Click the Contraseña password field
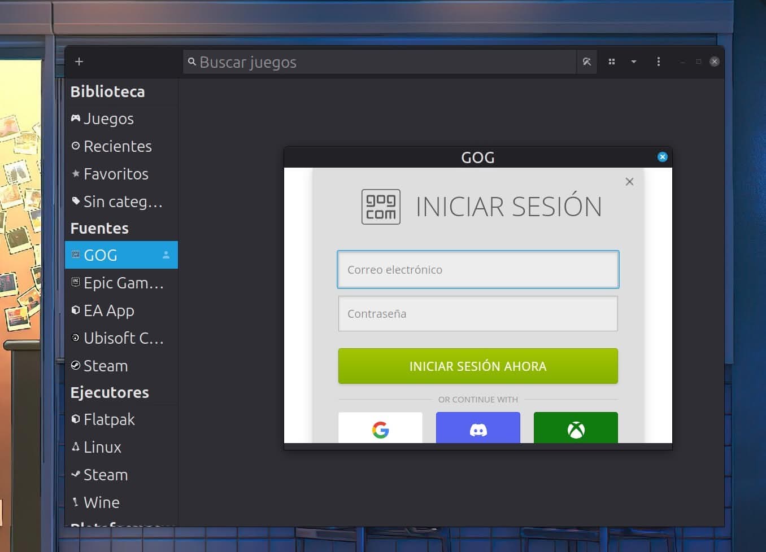766x552 pixels. click(478, 314)
